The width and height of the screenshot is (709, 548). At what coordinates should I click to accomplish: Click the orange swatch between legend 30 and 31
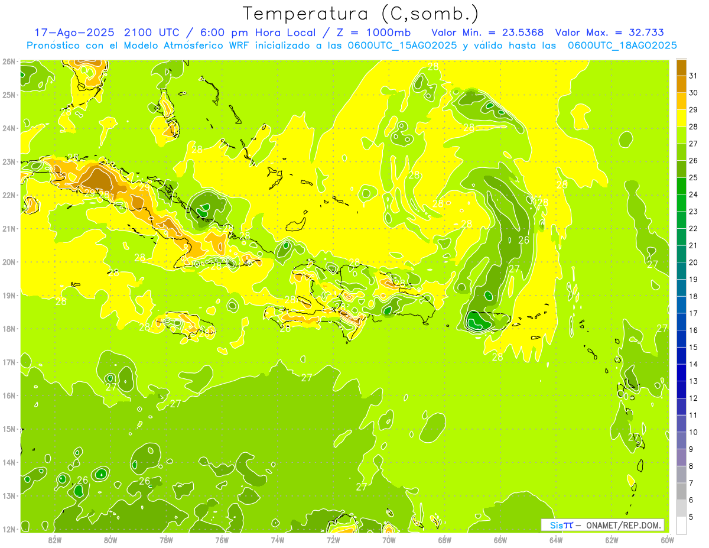(x=681, y=85)
